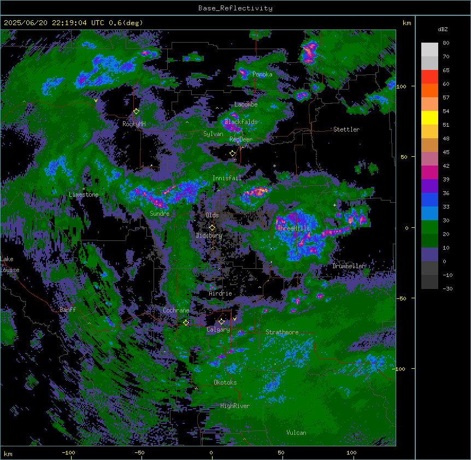The image size is (471, 460).
Task: Click the Lacombe city label
Action: pyautogui.click(x=246, y=104)
